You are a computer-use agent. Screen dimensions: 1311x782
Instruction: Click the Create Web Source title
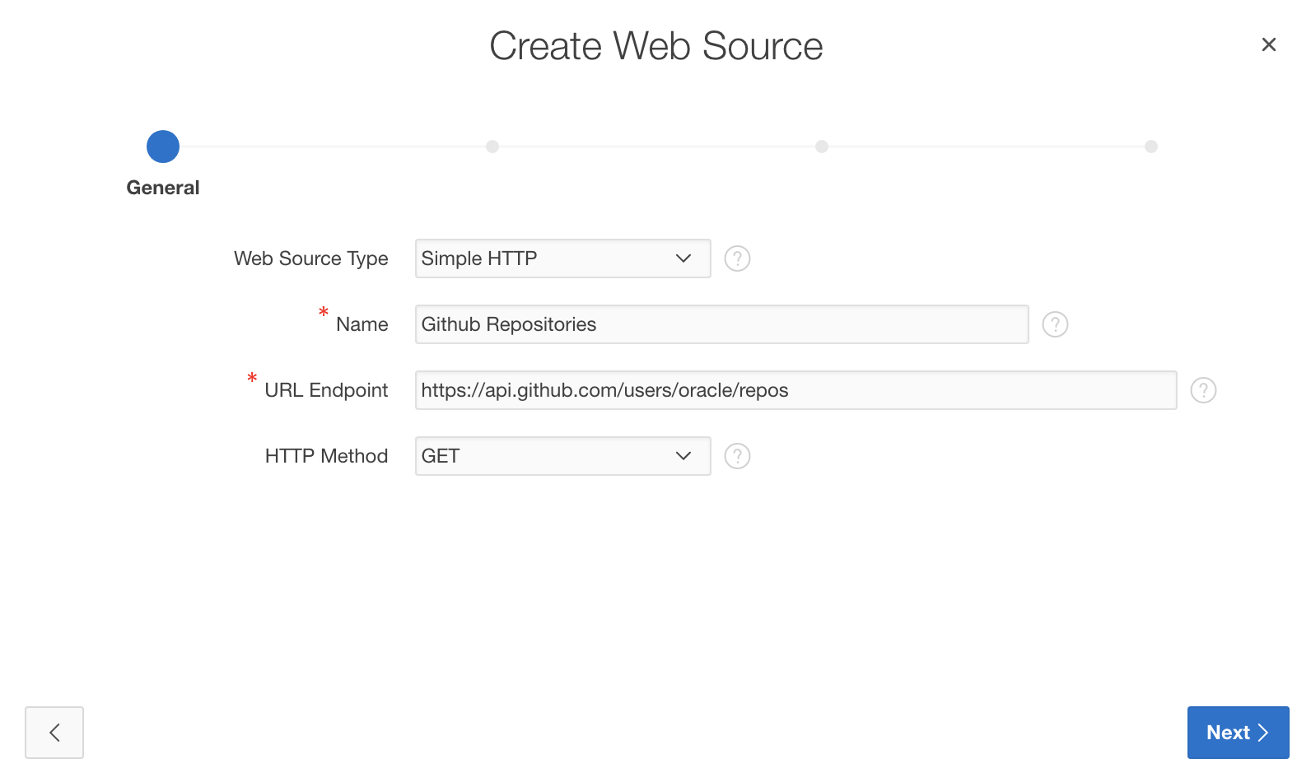tap(655, 46)
